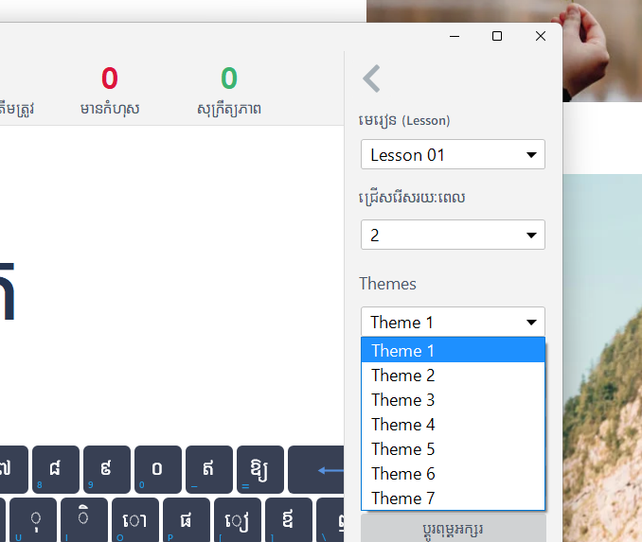
Task: Open the Lesson 01 dropdown
Action: tap(453, 155)
